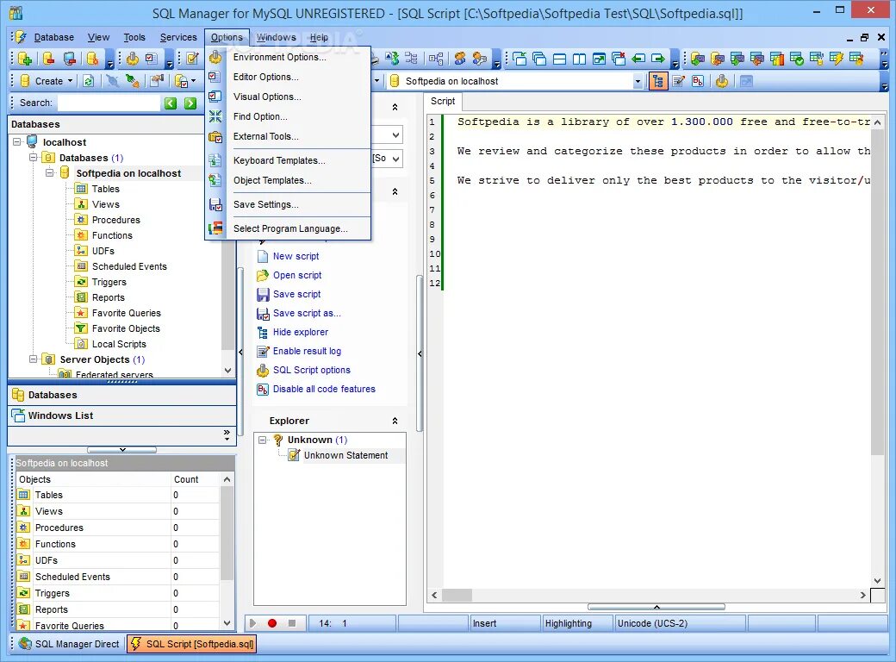Open the Tools menu
Image resolution: width=896 pixels, height=662 pixels.
pyautogui.click(x=134, y=37)
